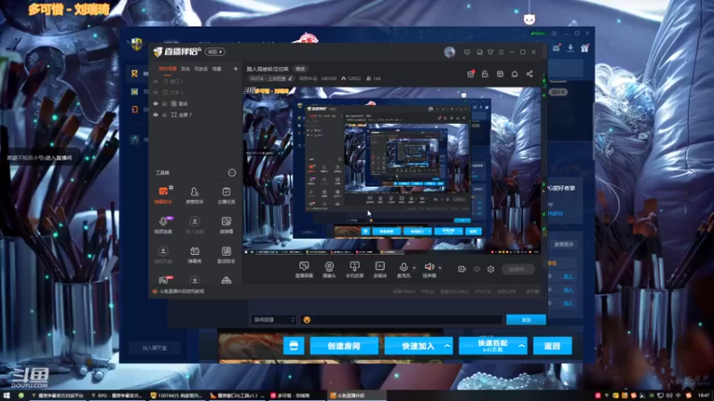
Task: Select the 我的场景 scene tab
Action: click(x=167, y=70)
